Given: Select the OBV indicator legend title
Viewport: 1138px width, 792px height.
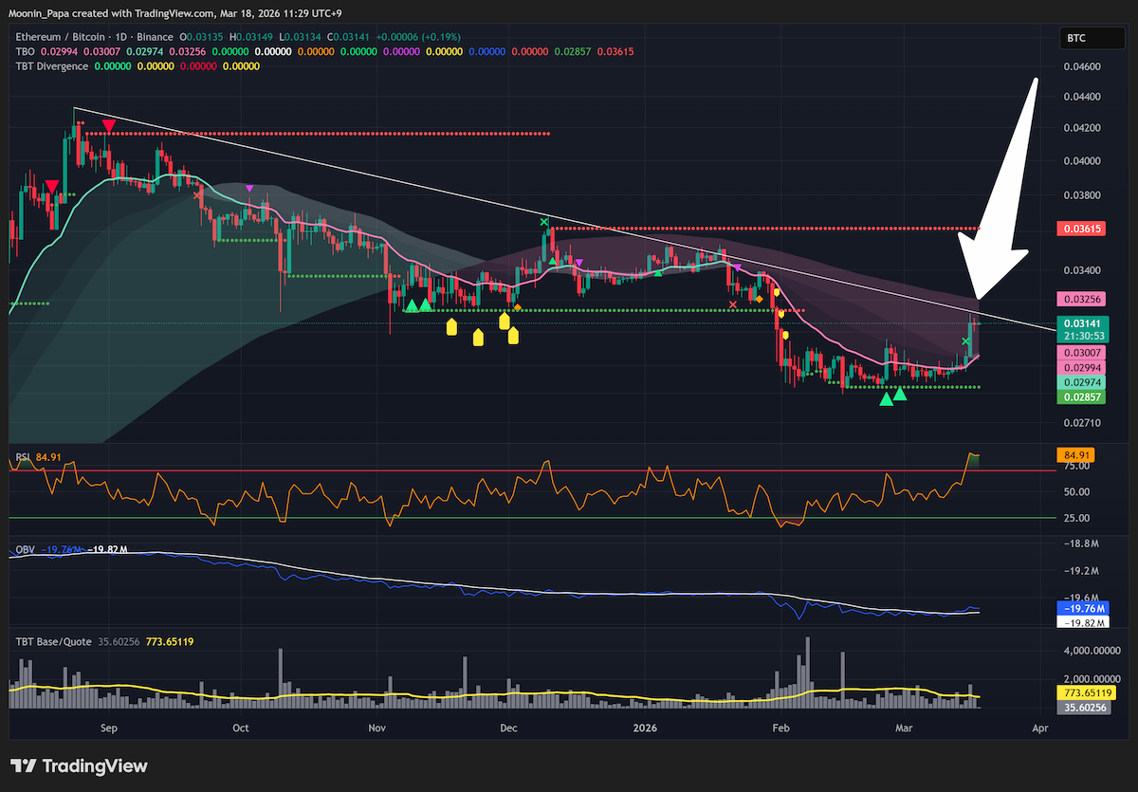Looking at the screenshot, I should (25, 549).
